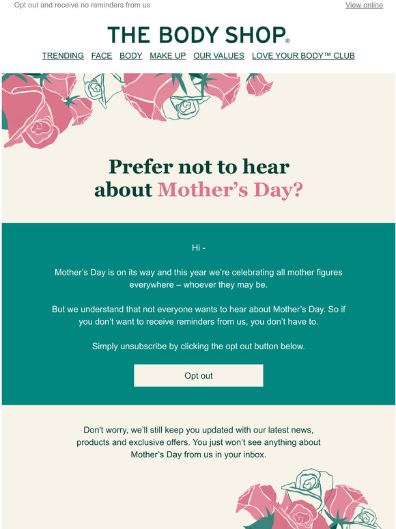This screenshot has width=396, height=529.
Task: Click the Opt out button
Action: [x=199, y=375]
